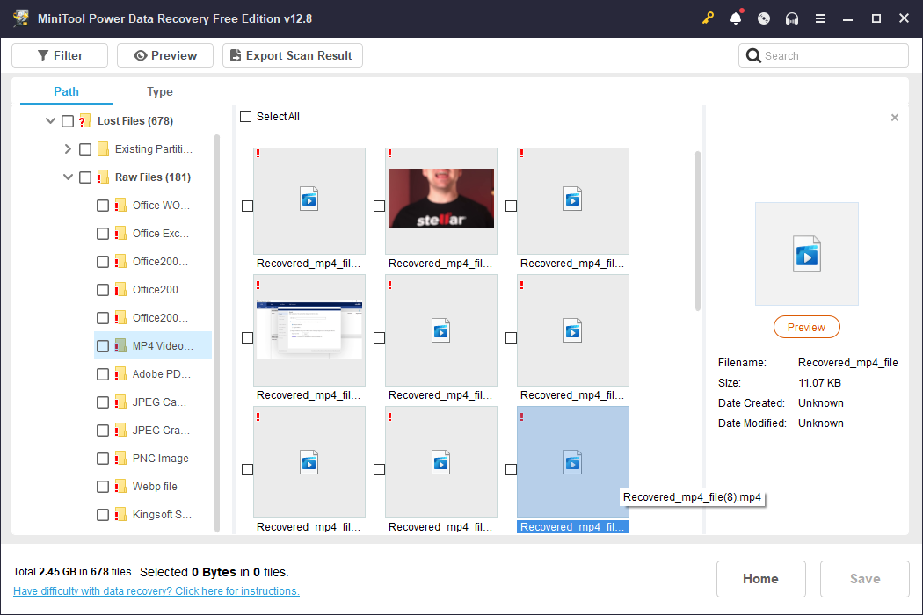
Task: Check notifications via the bell icon
Action: [736, 18]
